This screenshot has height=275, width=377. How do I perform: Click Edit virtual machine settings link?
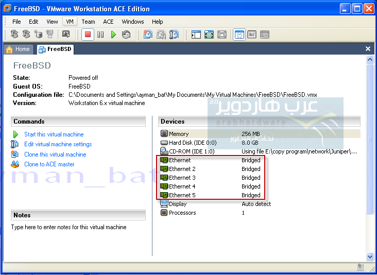tap(58, 144)
